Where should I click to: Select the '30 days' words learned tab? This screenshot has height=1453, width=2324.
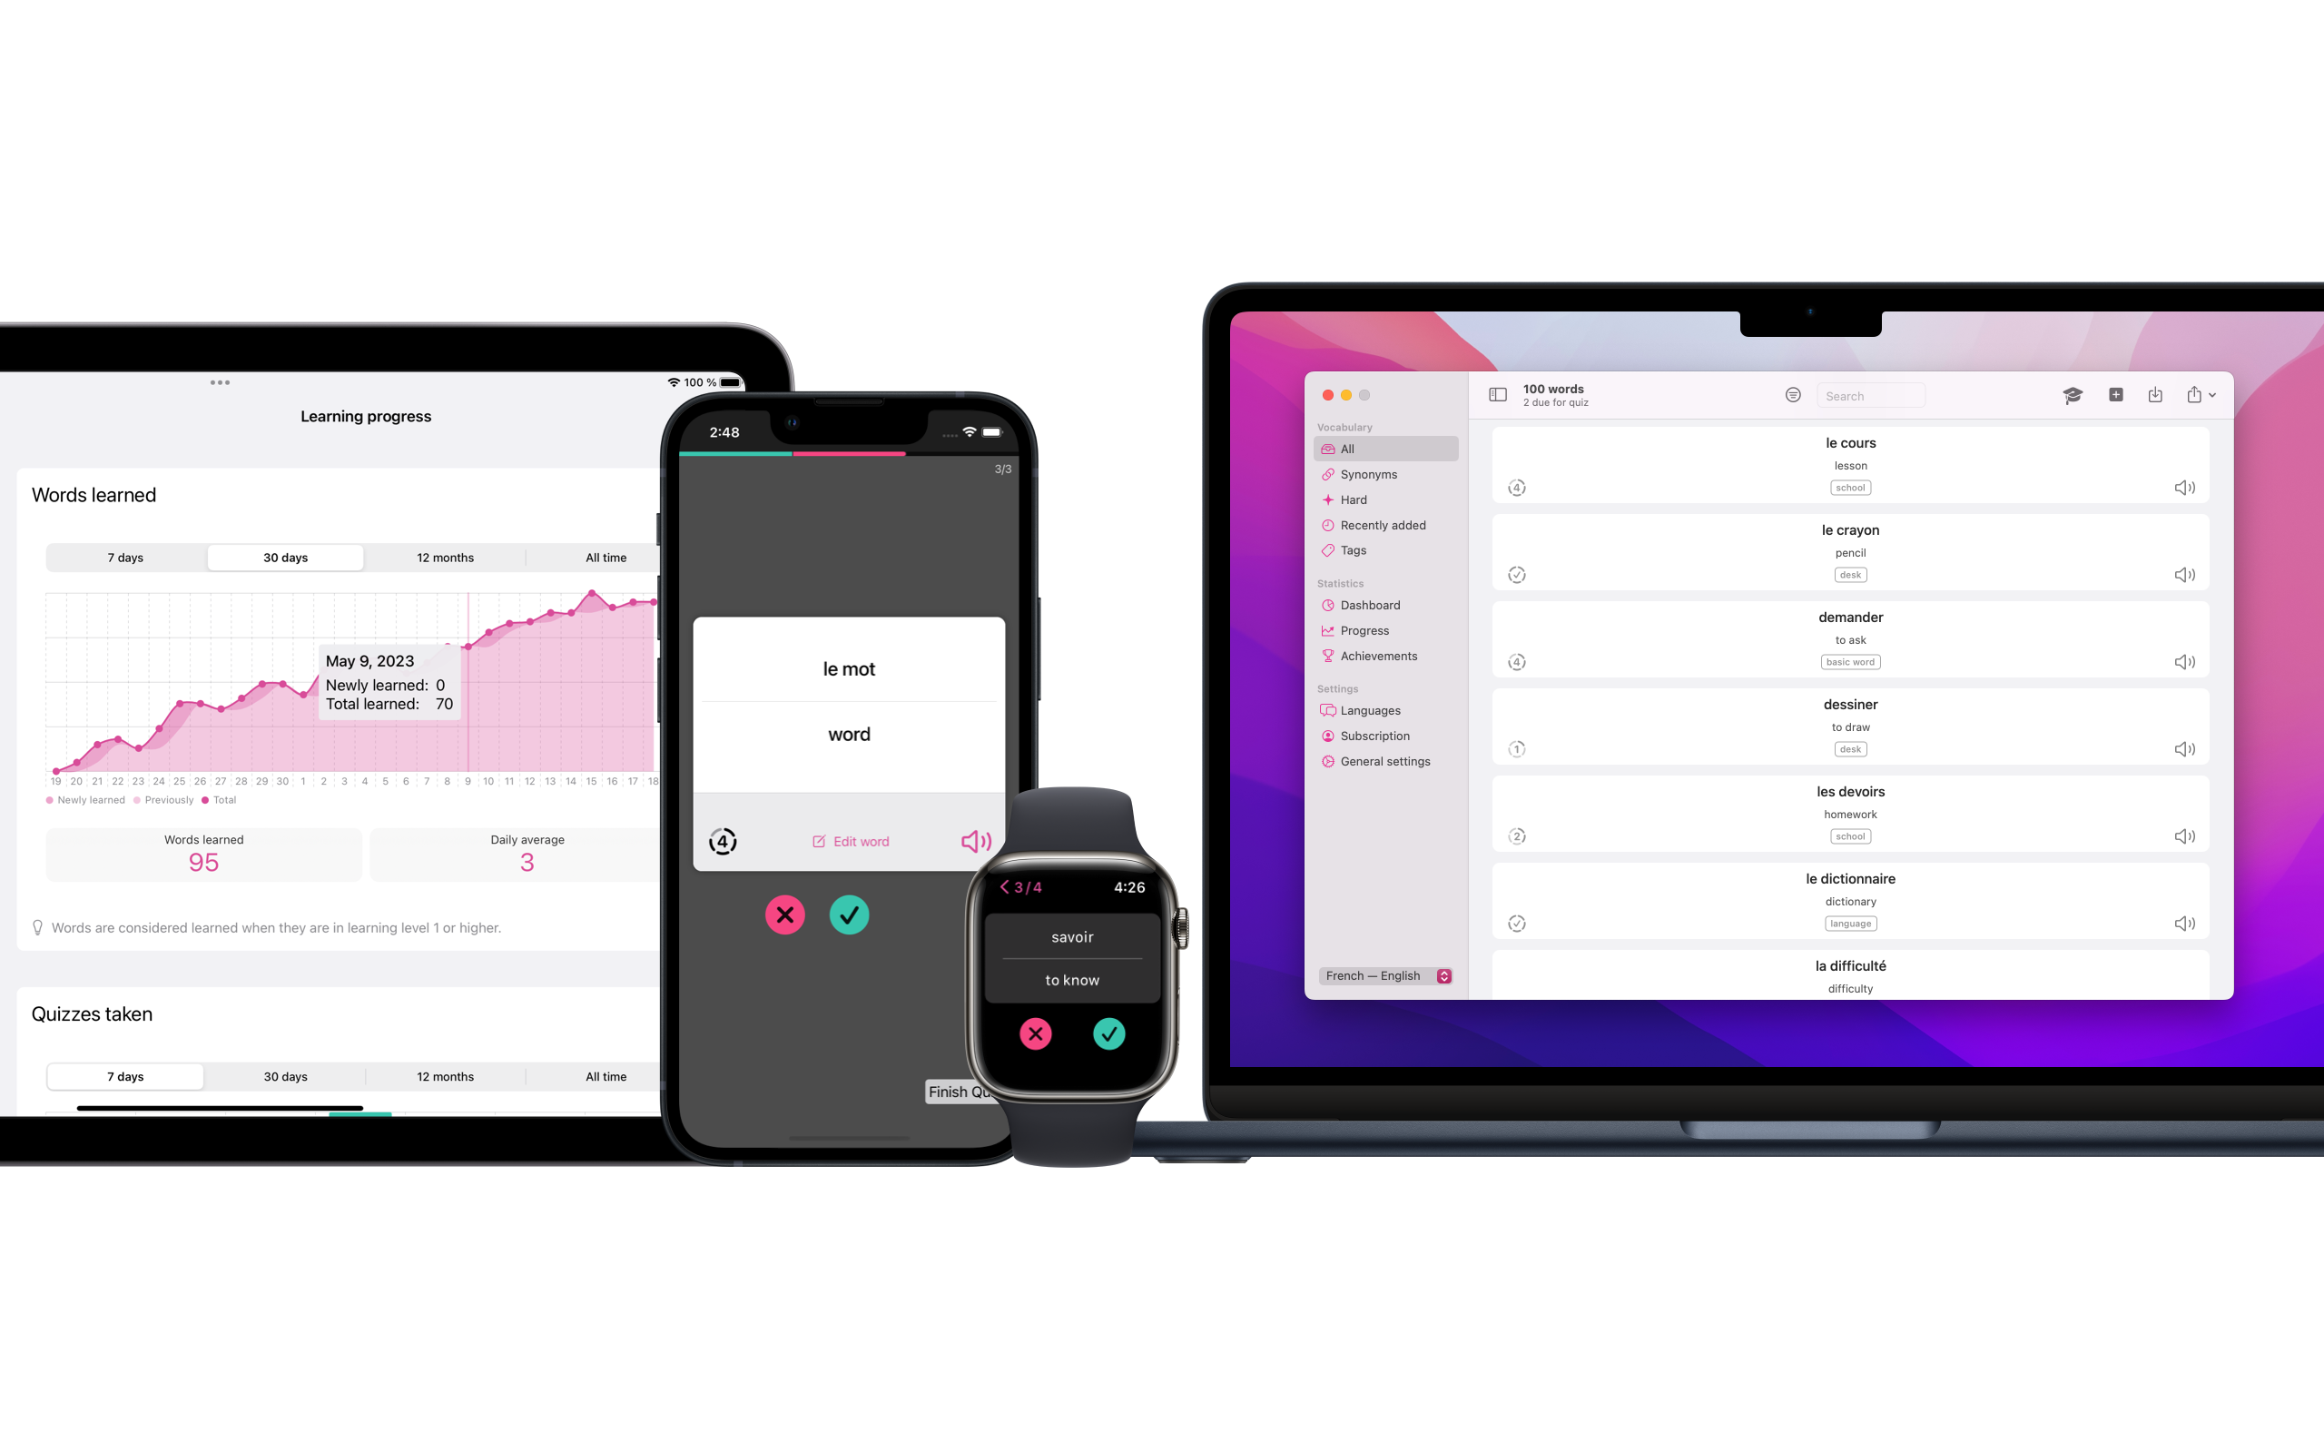[284, 556]
